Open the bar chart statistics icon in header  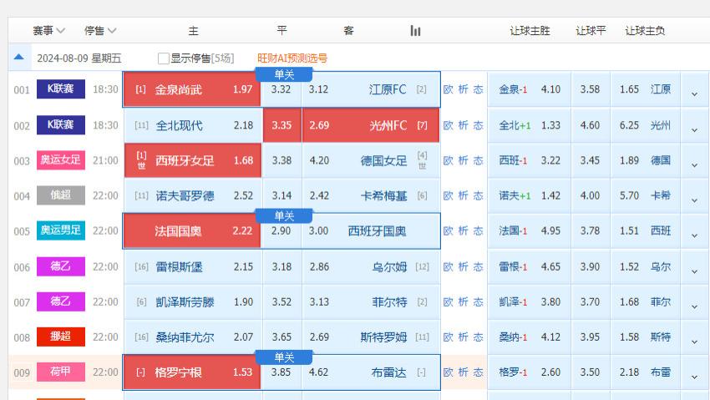(415, 31)
